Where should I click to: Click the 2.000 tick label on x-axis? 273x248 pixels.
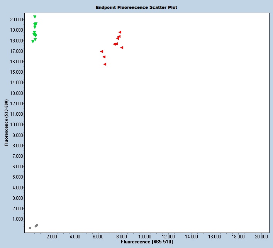coord(51,236)
